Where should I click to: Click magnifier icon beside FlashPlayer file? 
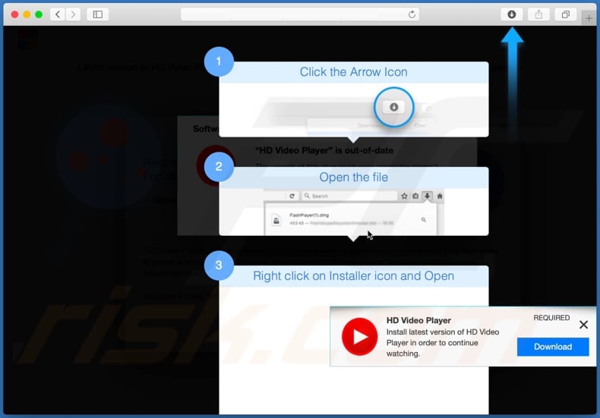coord(424,220)
